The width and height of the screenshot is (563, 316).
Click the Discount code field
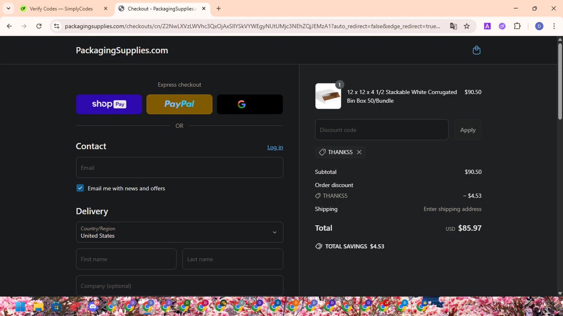pos(382,130)
